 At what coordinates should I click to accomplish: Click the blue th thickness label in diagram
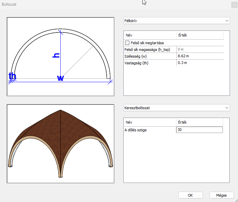point(12,76)
